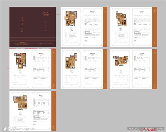Click circular unit badge beside the maroon cover's spread
Image resolution: width=166 pixels, height=132 pixels.
click(71, 29)
